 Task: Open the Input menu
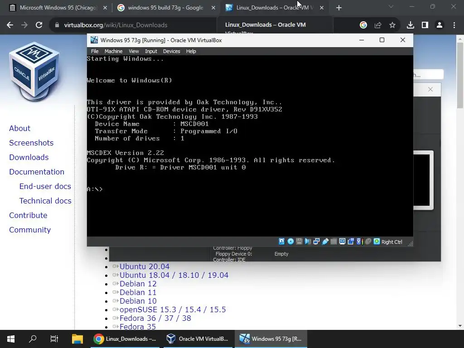point(151,51)
